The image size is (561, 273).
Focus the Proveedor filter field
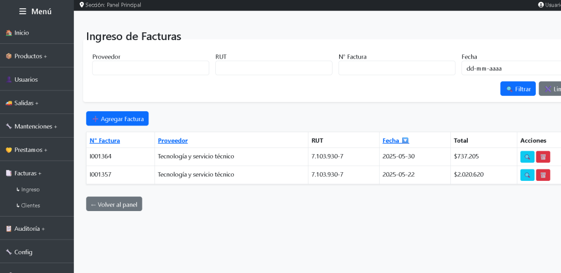151,68
